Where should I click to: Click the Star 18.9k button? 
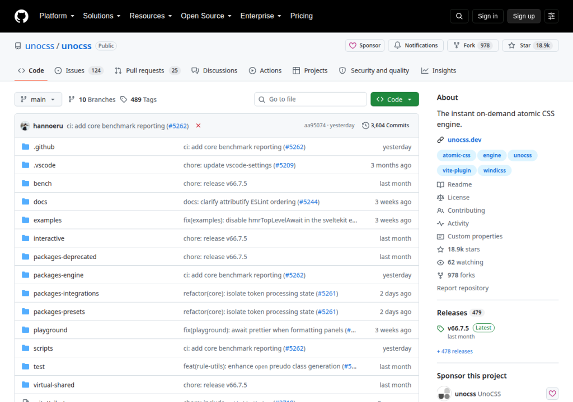tap(530, 46)
